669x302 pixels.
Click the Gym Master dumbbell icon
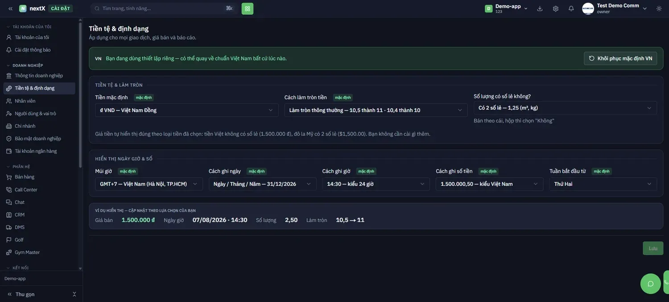pyautogui.click(x=9, y=253)
